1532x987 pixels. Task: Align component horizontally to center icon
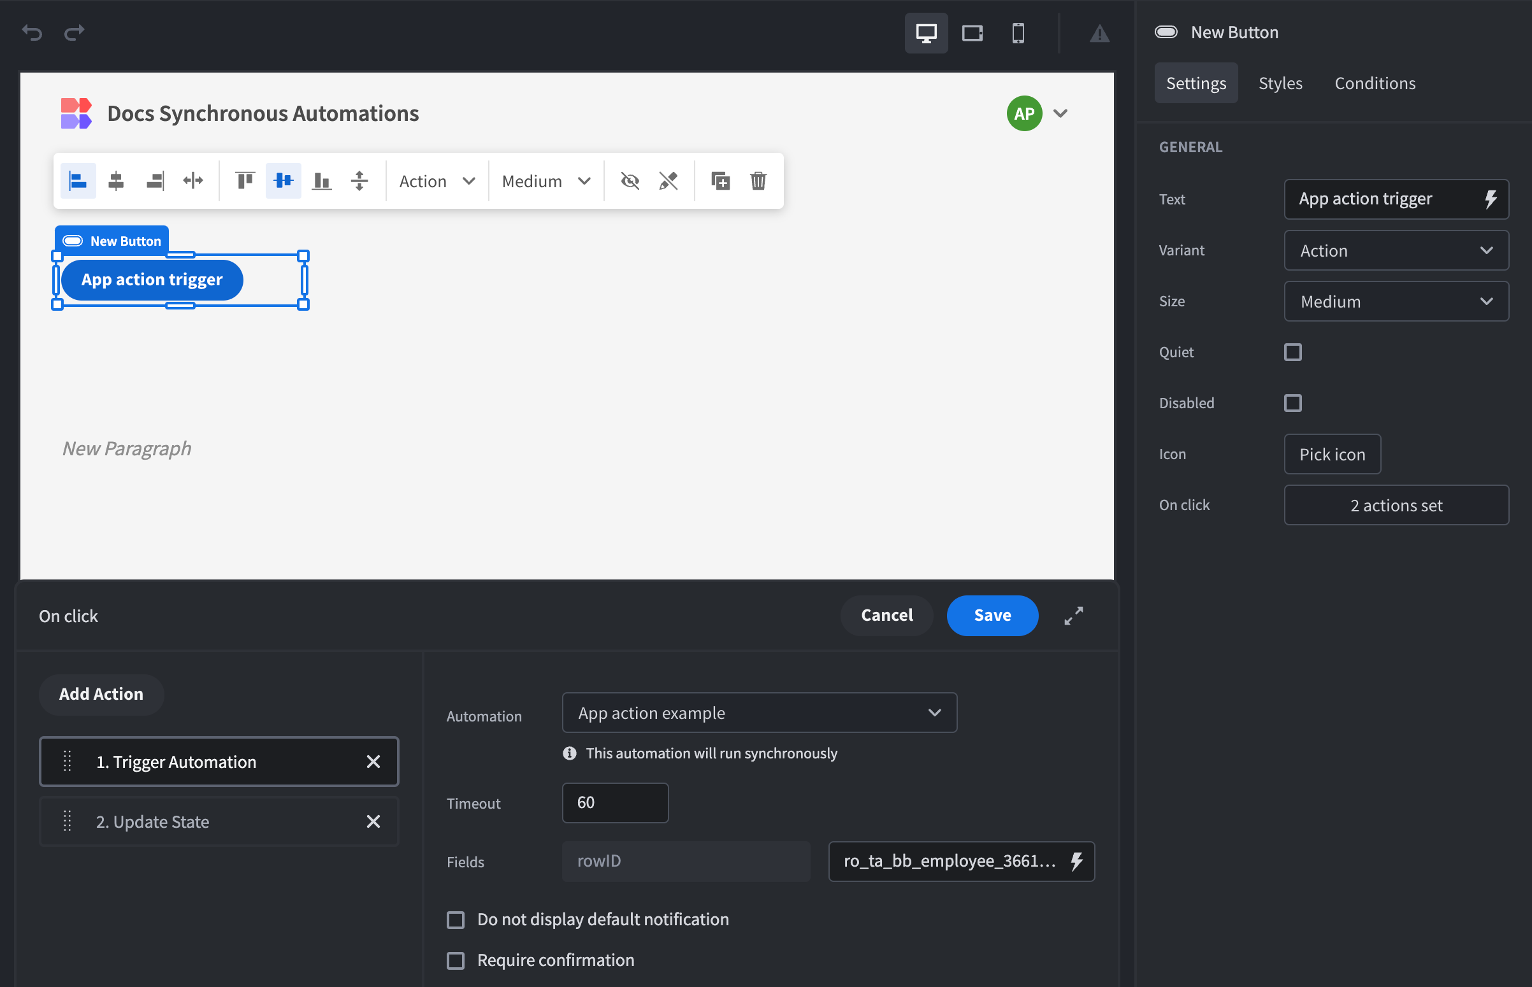116,181
